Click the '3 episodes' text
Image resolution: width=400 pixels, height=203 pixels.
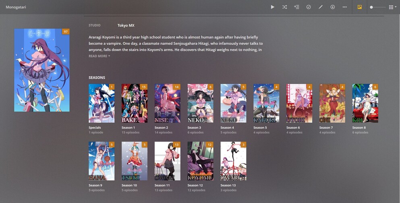point(228,190)
